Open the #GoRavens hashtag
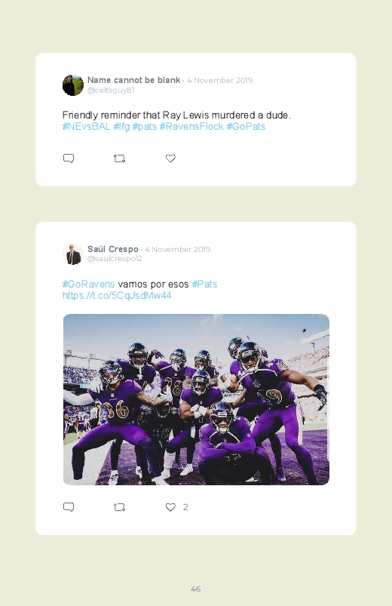Screen dimensions: 392x606 click(88, 284)
